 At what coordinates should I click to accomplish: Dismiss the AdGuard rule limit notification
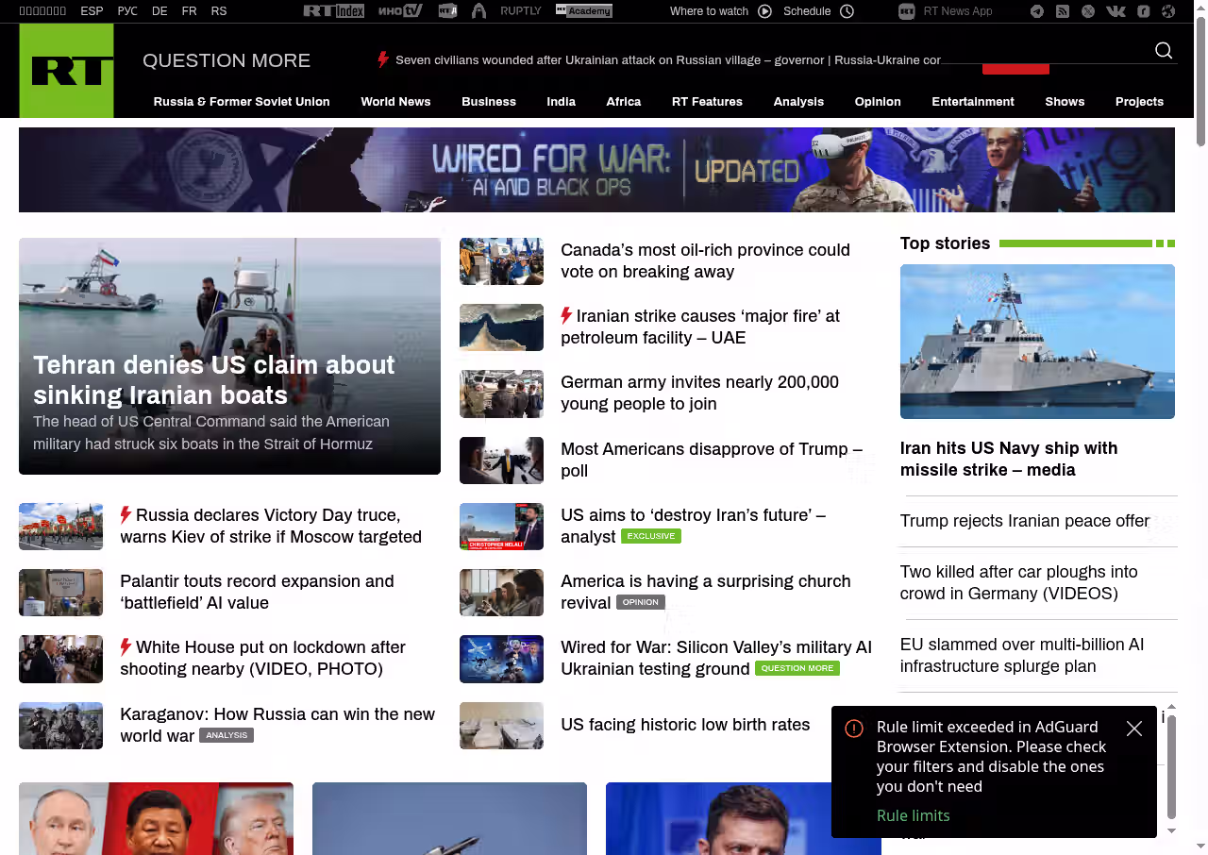pos(1134,729)
